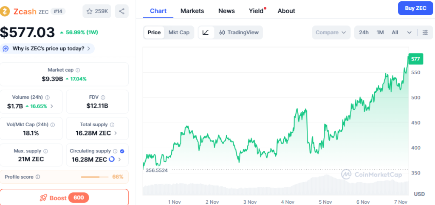The image size is (435, 205).
Task: Click the circulating supply verified badge
Action: click(123, 151)
